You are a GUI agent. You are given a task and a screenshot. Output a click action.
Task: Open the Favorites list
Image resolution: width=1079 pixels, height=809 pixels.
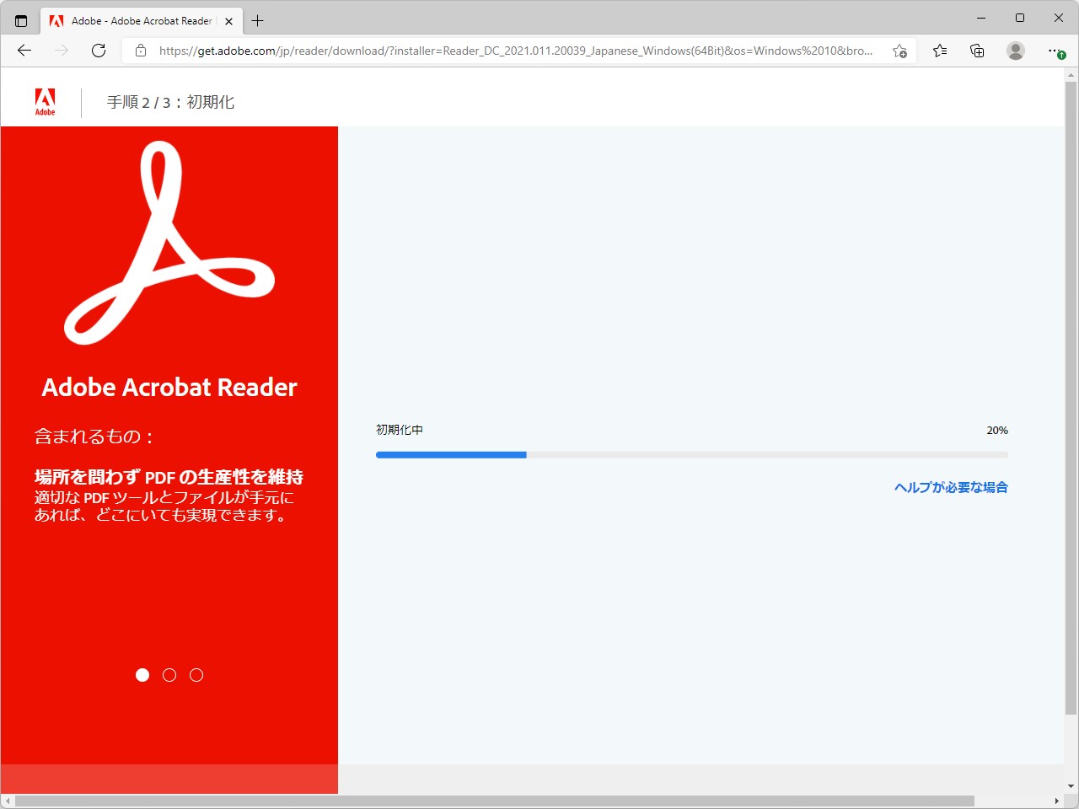tap(940, 51)
